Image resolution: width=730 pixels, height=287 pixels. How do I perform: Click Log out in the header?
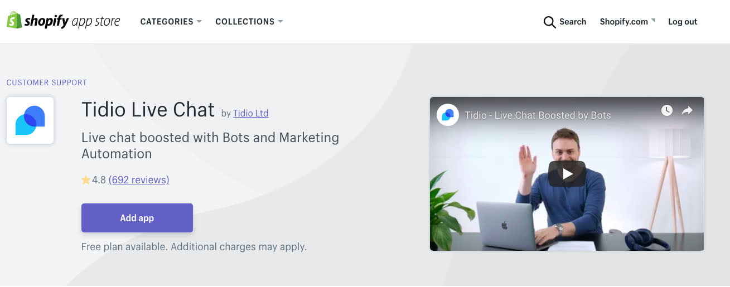pos(683,22)
